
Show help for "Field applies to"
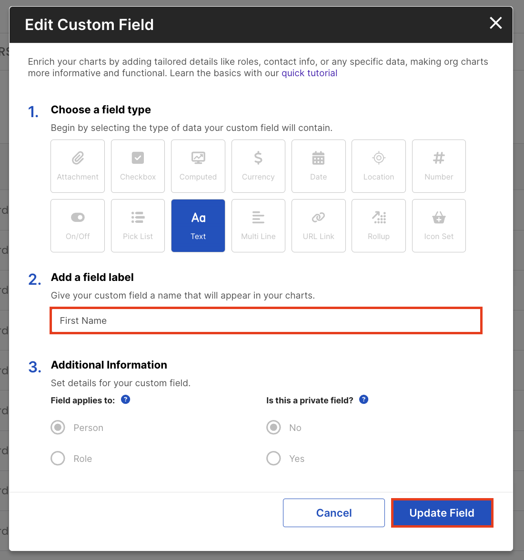126,400
